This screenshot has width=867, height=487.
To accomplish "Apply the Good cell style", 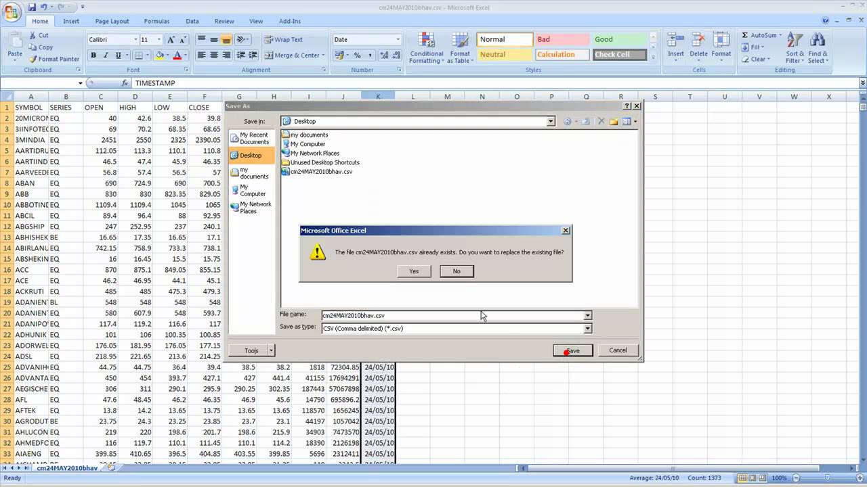I will 620,40.
